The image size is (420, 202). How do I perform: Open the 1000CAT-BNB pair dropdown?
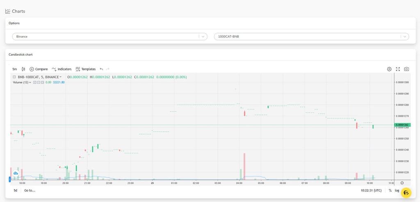point(312,37)
